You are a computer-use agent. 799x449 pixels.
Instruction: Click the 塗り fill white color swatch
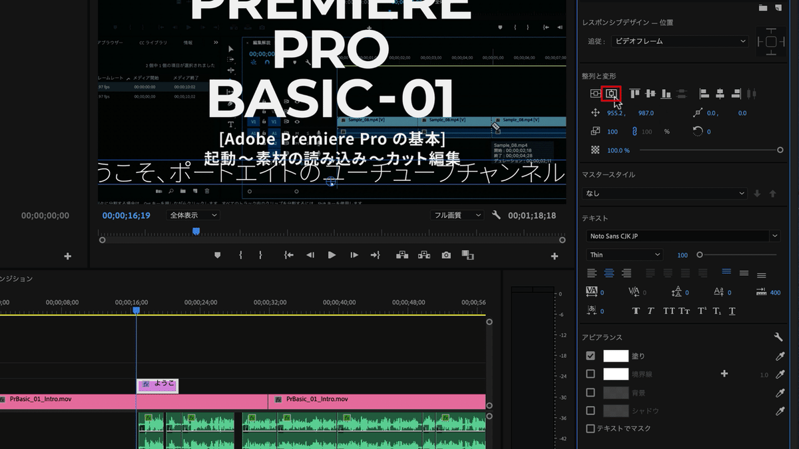click(616, 356)
